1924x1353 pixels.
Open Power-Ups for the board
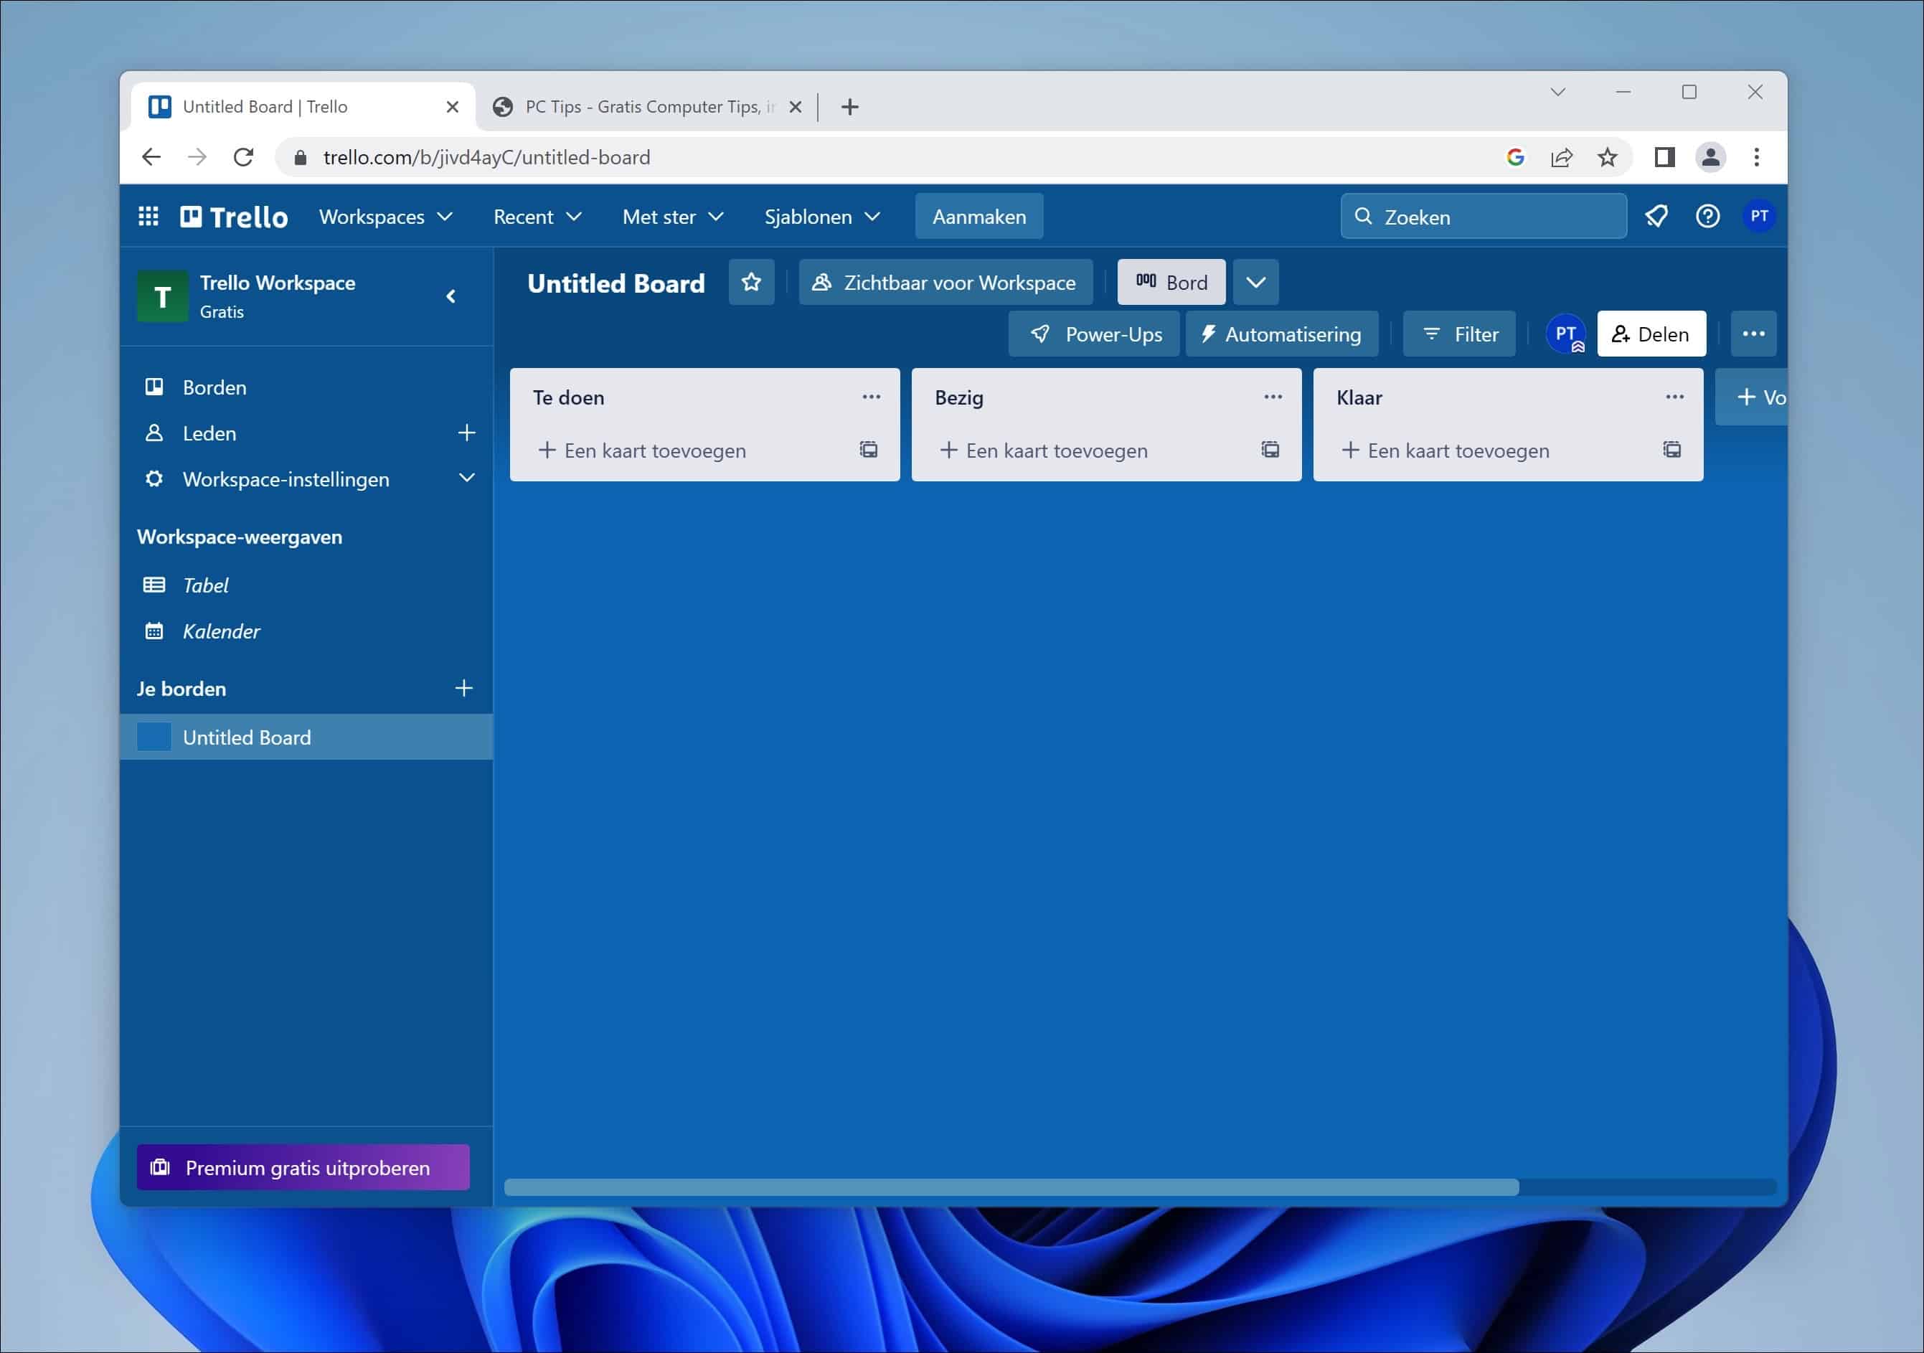(1093, 334)
